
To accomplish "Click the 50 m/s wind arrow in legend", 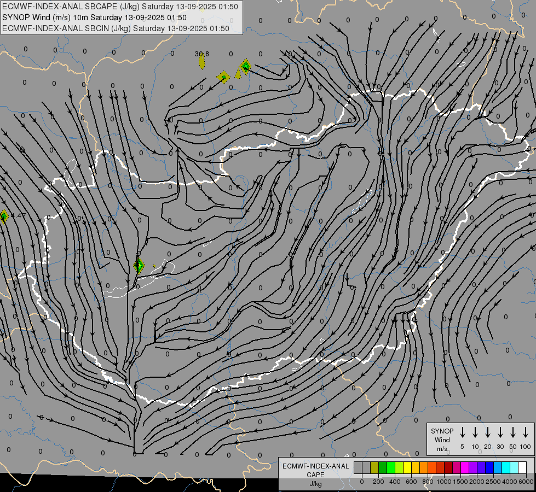I will [513, 432].
